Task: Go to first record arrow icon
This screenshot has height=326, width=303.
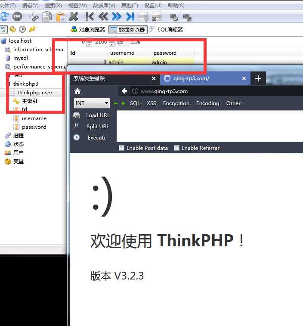Action: [x=90, y=16]
